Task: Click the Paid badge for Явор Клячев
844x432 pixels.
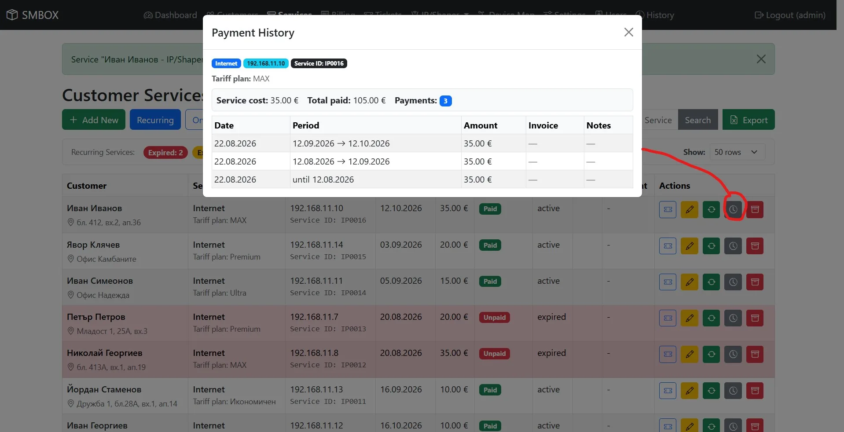Action: 490,245
